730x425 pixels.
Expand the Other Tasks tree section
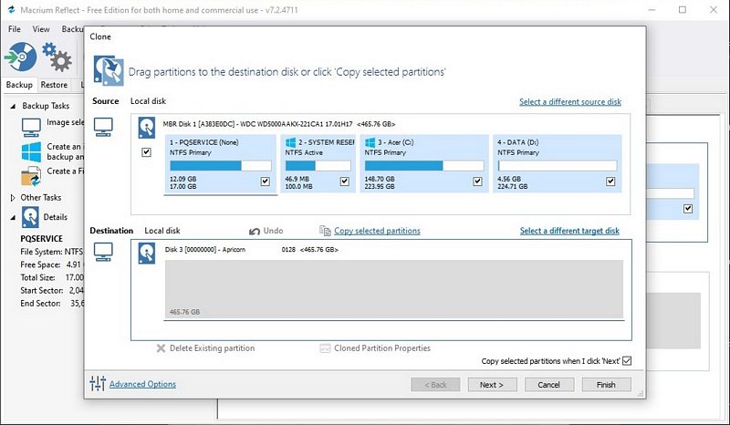pos(13,198)
